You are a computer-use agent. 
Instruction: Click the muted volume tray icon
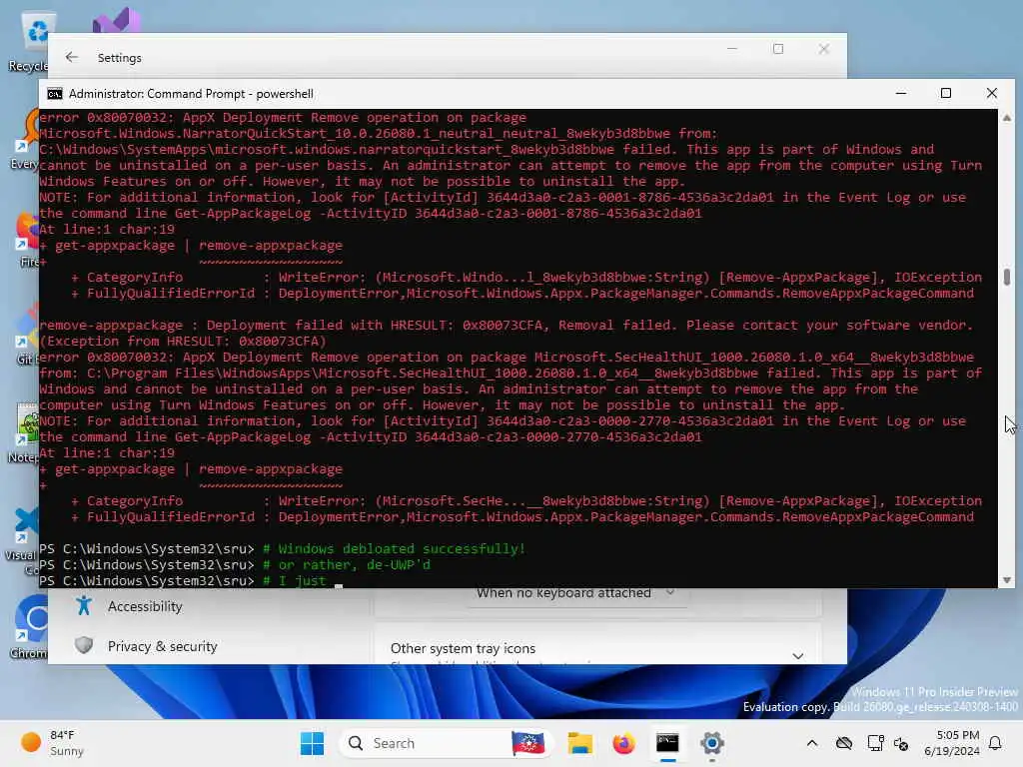(x=901, y=743)
